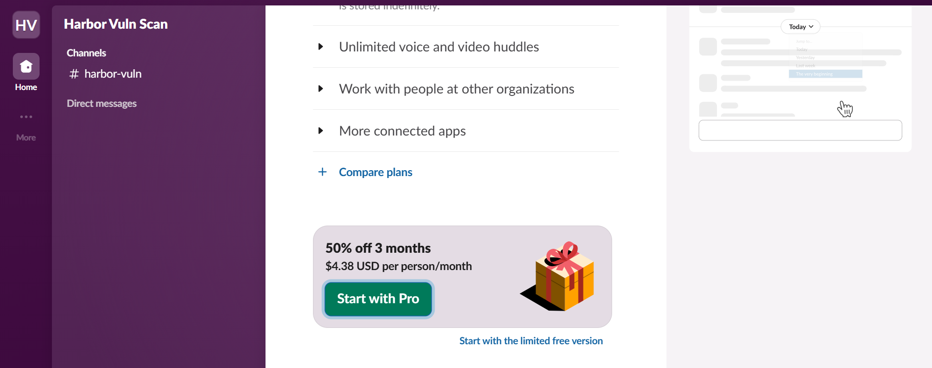Choose Start with the limited free version

point(531,341)
